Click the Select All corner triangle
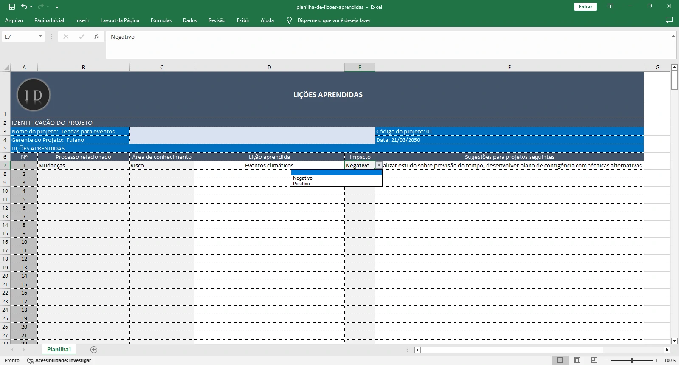Screen dimensions: 679x365 6,68
